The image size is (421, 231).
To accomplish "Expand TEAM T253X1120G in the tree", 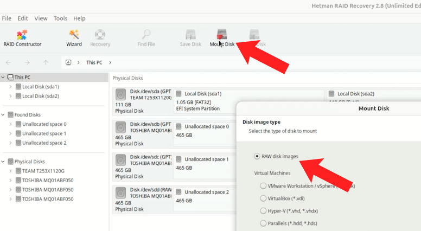I will click(10, 171).
